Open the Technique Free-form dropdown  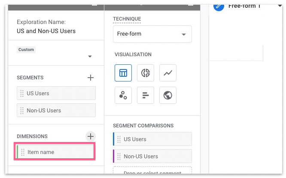[x=152, y=34]
